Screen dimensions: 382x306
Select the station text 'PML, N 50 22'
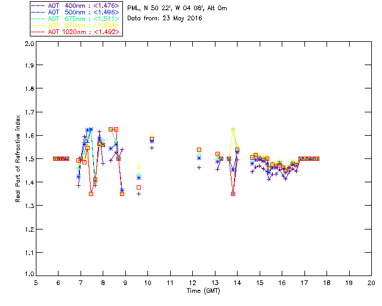150,8
